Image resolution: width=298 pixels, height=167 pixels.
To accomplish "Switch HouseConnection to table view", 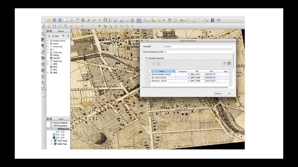I will coord(229,64).
